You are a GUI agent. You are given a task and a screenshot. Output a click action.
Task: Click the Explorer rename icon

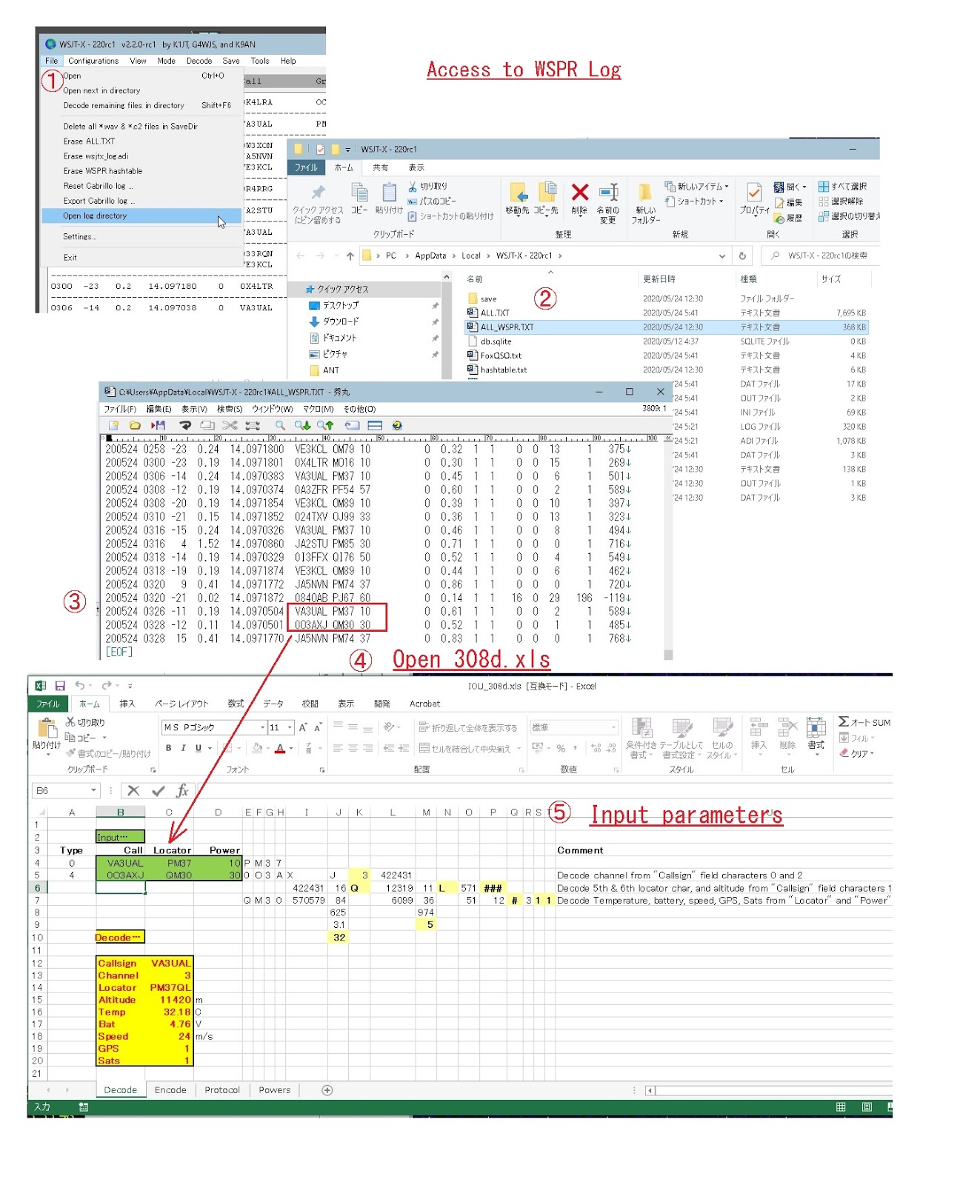click(608, 193)
